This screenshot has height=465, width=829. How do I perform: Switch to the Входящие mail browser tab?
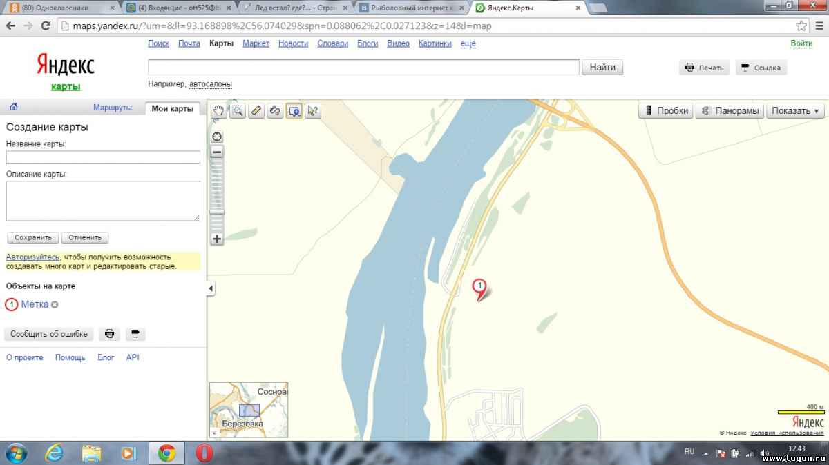(180, 8)
